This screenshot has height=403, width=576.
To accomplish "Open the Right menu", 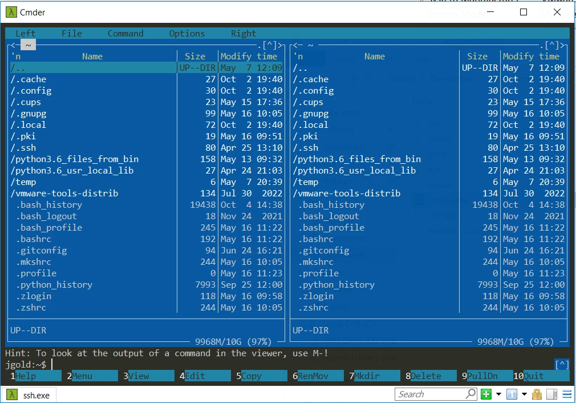I will point(244,34).
